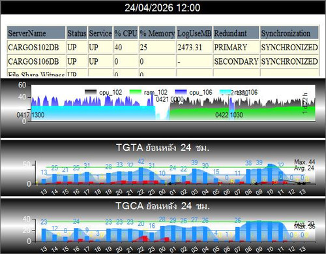Select SYNCHRONIZED cell in CARGOS106DB row
Screen dimensions: 326x254
tap(289, 61)
